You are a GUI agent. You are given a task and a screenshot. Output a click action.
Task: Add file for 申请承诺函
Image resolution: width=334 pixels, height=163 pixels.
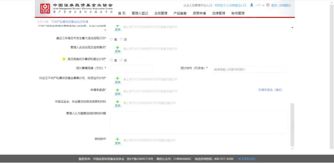coord(118,92)
